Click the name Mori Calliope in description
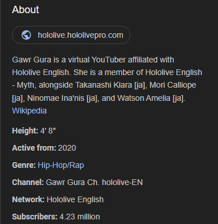Image resolution: width=218 pixels, height=224 pixels. click(173, 85)
